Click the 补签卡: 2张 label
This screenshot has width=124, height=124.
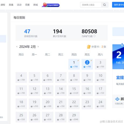[99, 47]
